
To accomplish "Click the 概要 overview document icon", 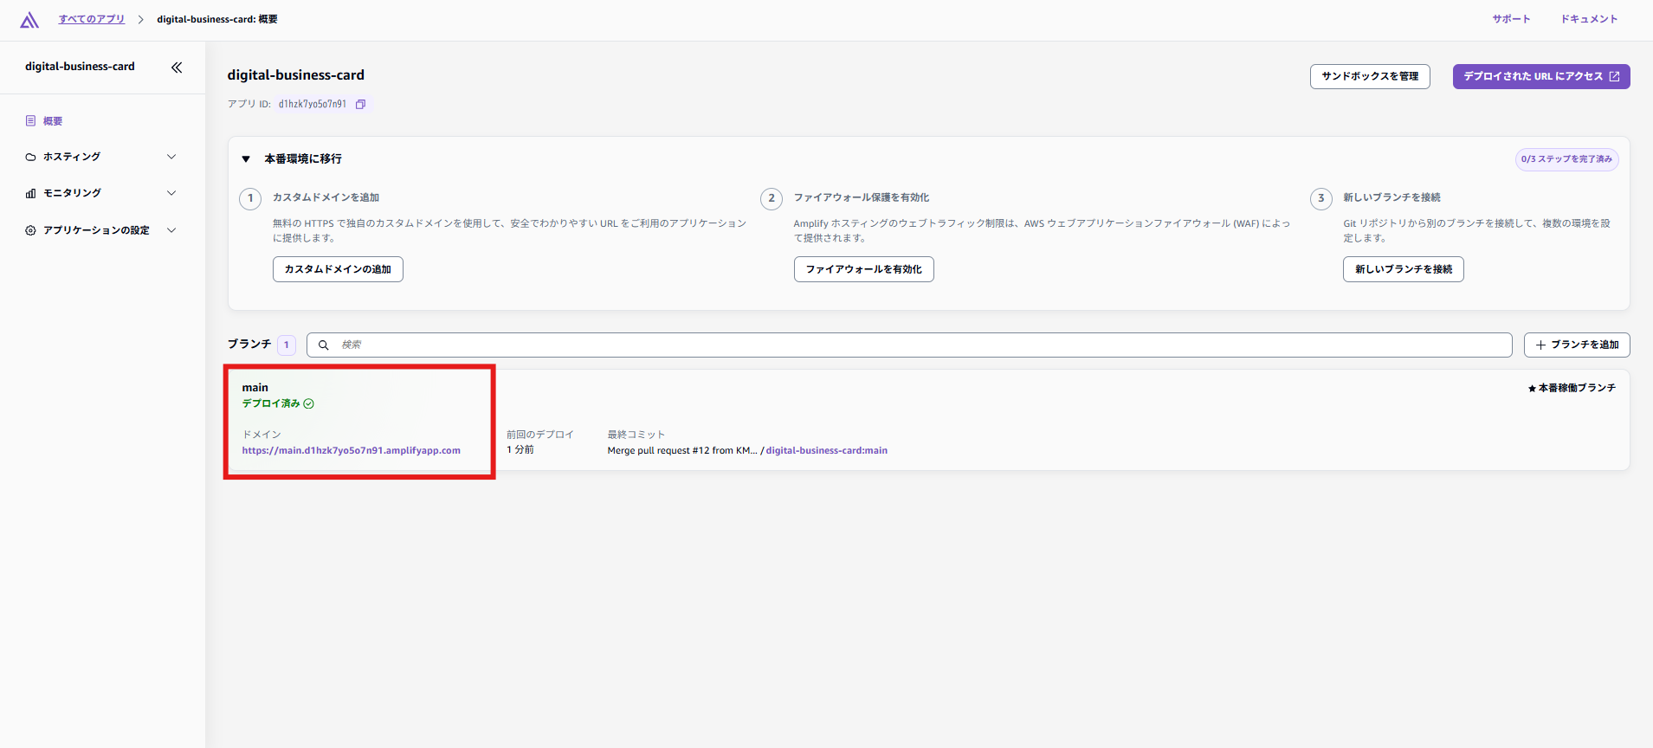I will (30, 121).
